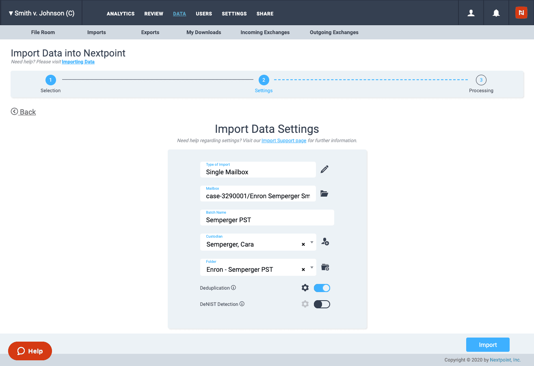The width and height of the screenshot is (534, 366).
Task: Select the DATA menu item
Action: pyautogui.click(x=179, y=14)
